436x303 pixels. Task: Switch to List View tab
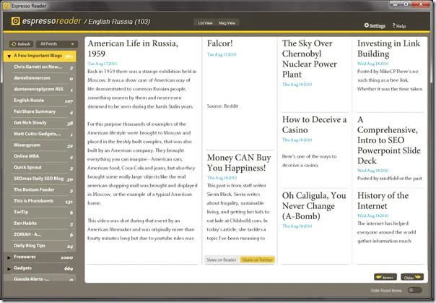[205, 23]
